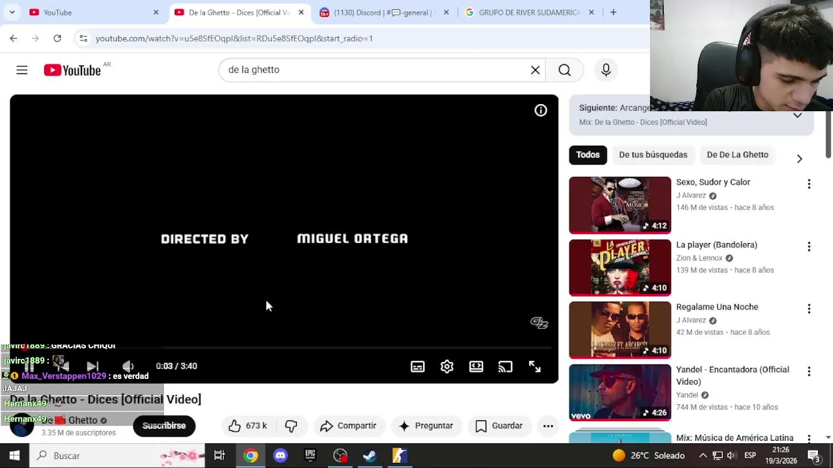833x468 pixels.
Task: Open more actions menu below the video
Action: click(548, 426)
